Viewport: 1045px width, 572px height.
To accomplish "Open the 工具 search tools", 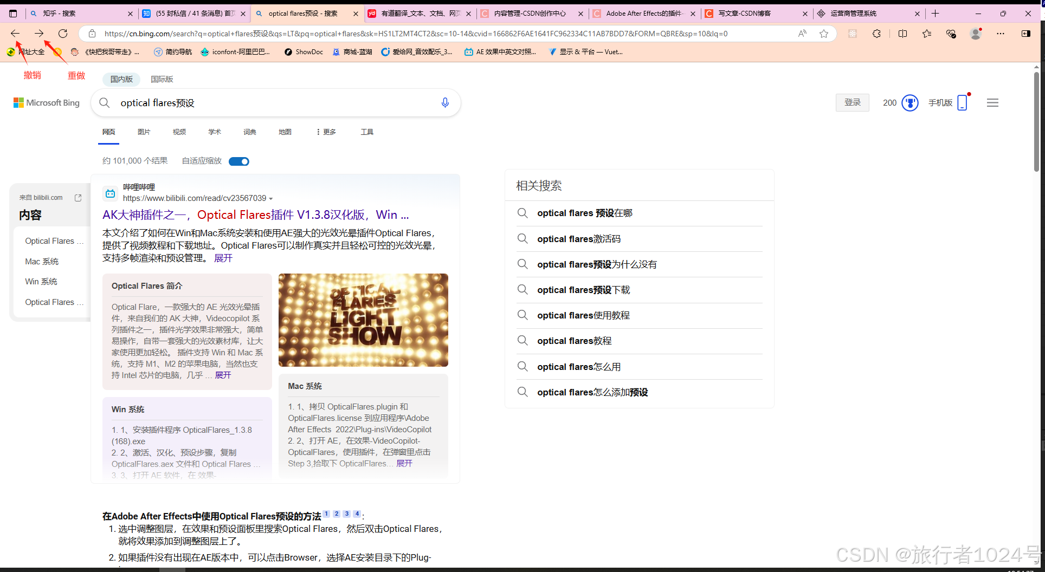I will tap(367, 132).
